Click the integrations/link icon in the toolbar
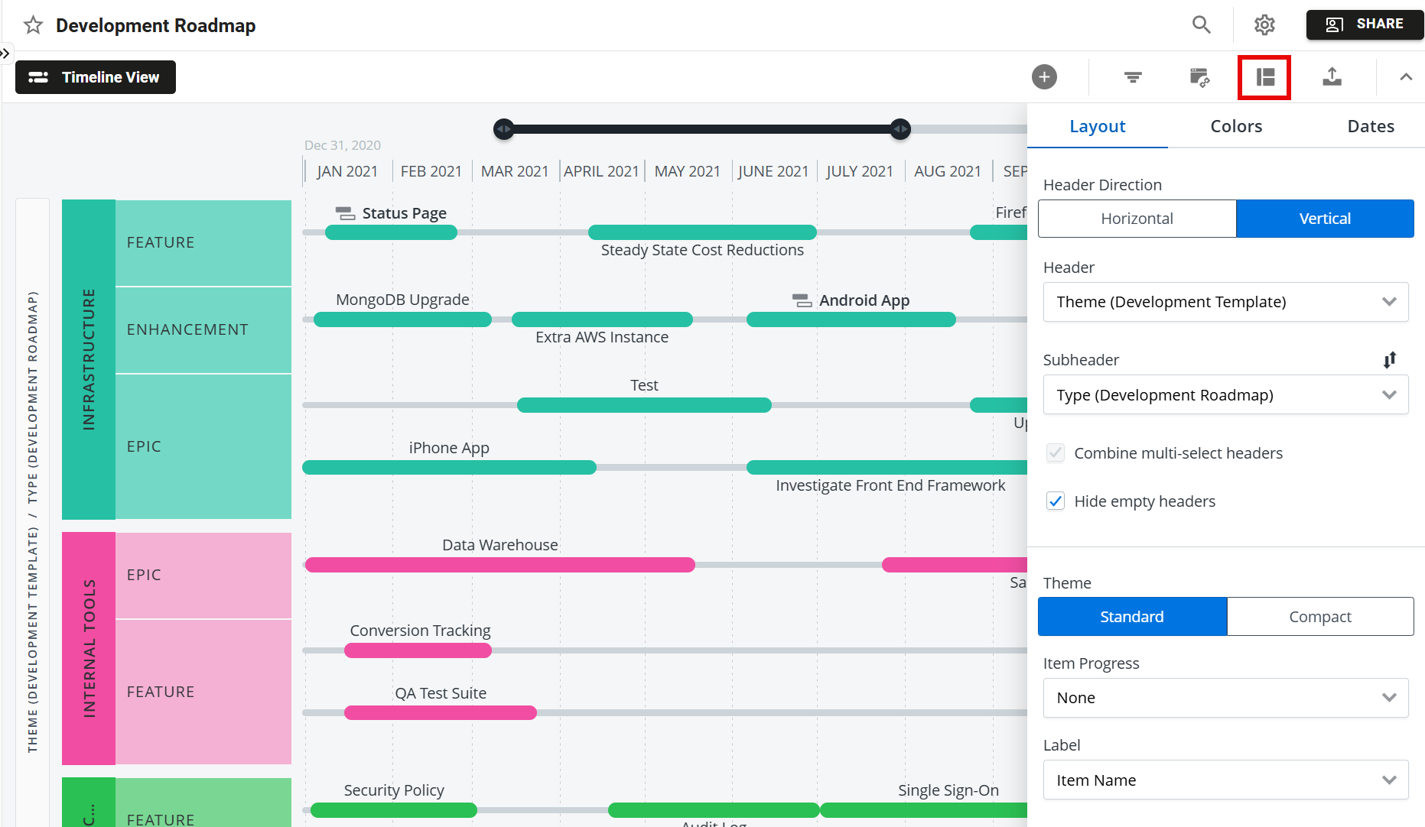This screenshot has height=827, width=1425. coord(1199,77)
